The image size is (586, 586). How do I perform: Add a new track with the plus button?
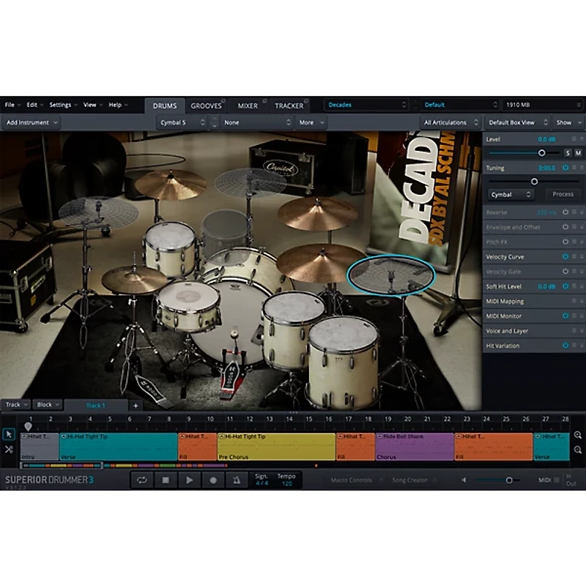[136, 405]
